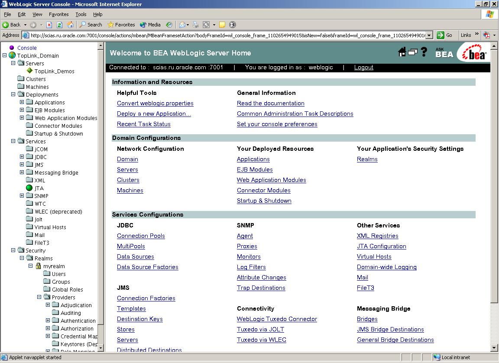This screenshot has height=363, width=499.
Task: Open the JMS Bridge Destinations link
Action: click(x=390, y=330)
